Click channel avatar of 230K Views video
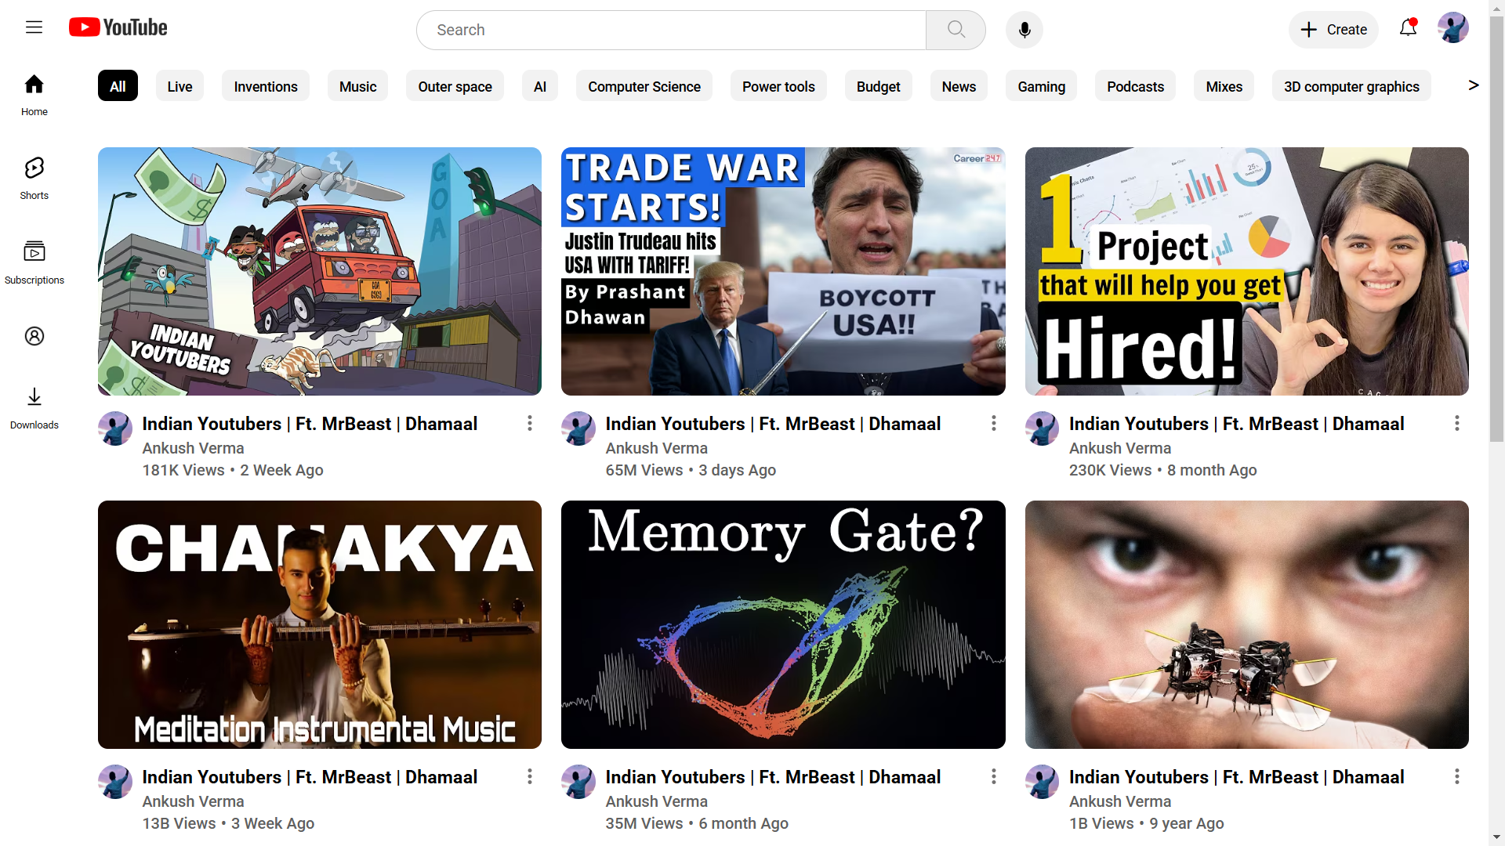 click(1042, 428)
